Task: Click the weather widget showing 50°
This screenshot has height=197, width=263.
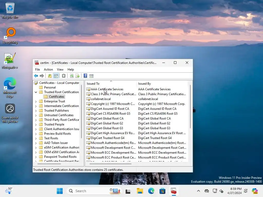Action: tap(9, 191)
